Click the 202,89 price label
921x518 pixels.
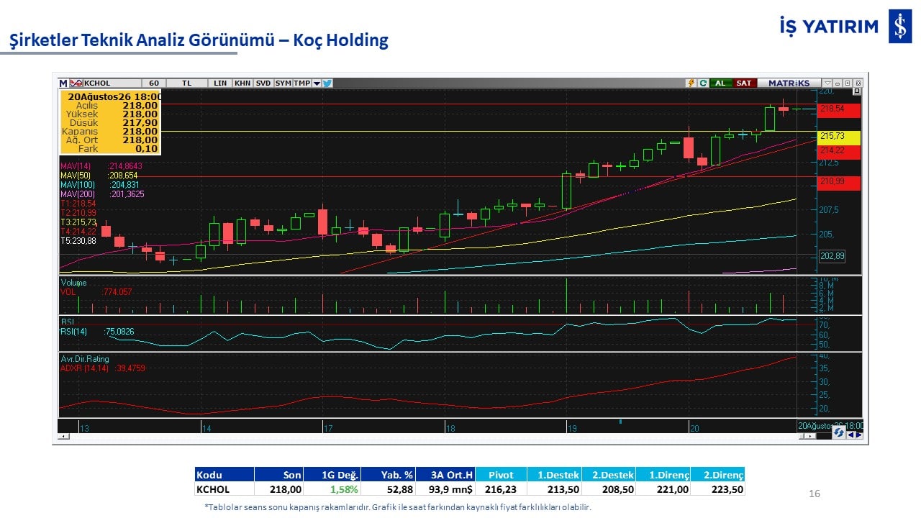pyautogui.click(x=832, y=256)
